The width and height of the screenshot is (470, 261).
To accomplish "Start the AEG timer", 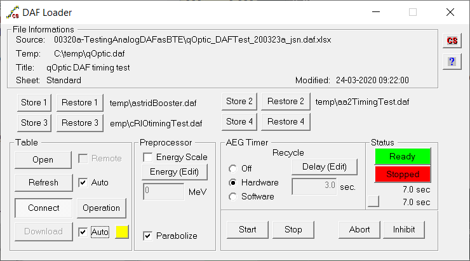I will 248,229.
